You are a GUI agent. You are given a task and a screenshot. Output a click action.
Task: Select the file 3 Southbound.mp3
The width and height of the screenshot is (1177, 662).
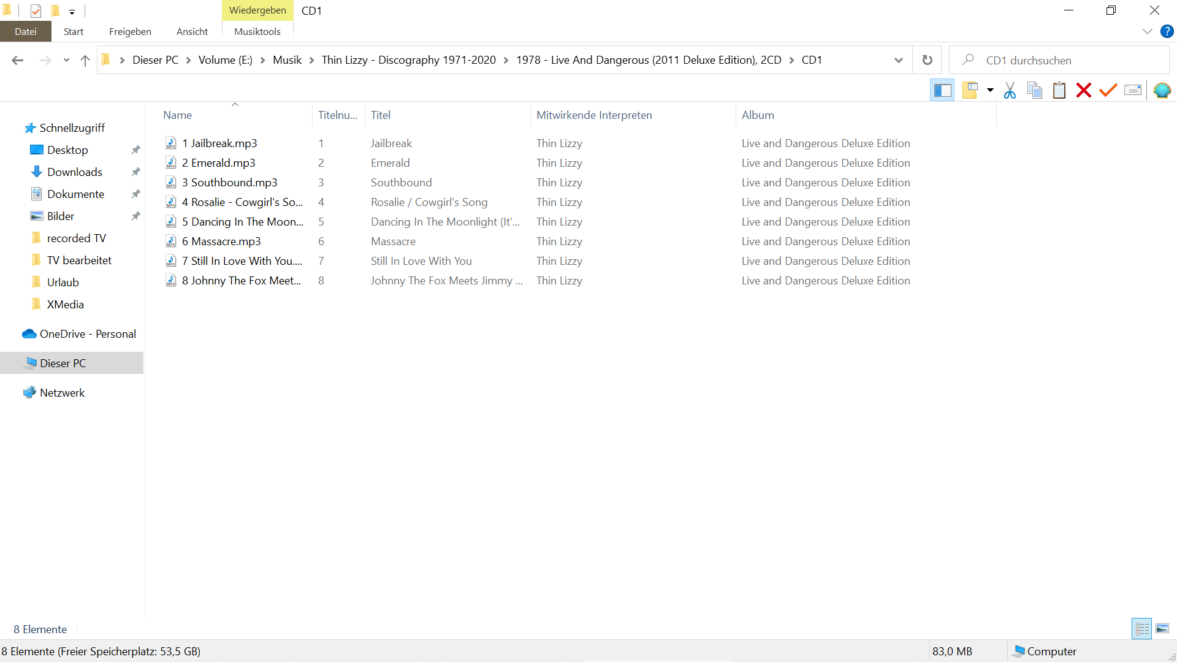click(229, 183)
